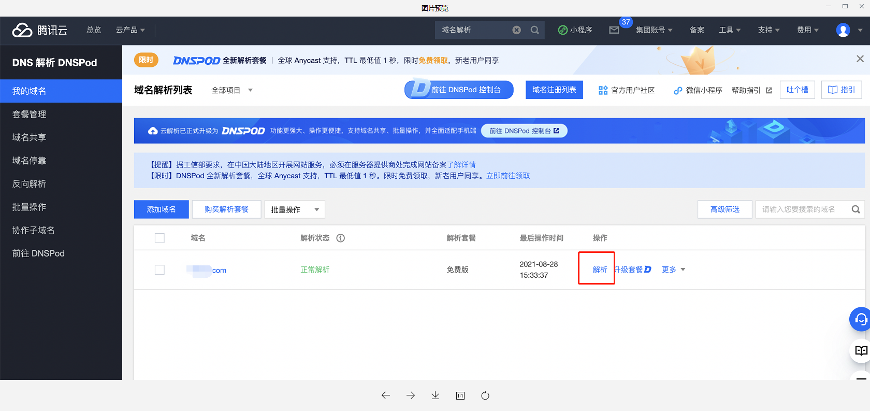
Task: Click the 解析状态 info icon
Action: pyautogui.click(x=341, y=238)
